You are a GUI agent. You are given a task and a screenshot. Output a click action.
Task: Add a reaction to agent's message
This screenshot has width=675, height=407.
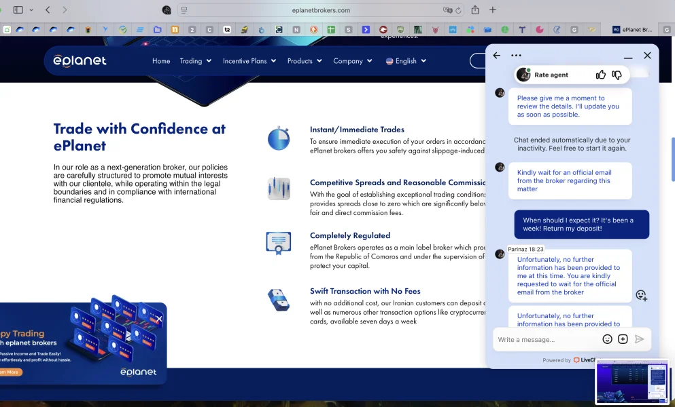[x=641, y=295]
